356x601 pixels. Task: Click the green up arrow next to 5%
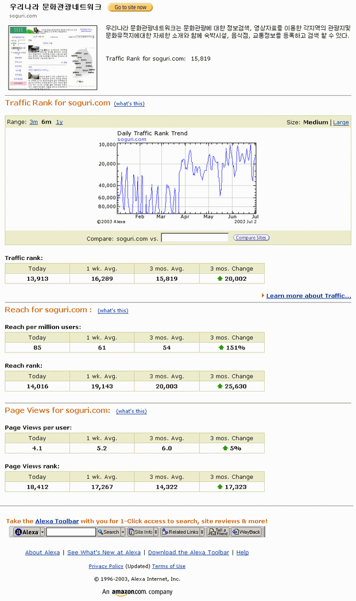click(225, 448)
